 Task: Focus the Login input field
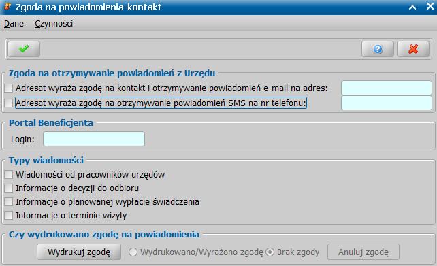coord(94,139)
